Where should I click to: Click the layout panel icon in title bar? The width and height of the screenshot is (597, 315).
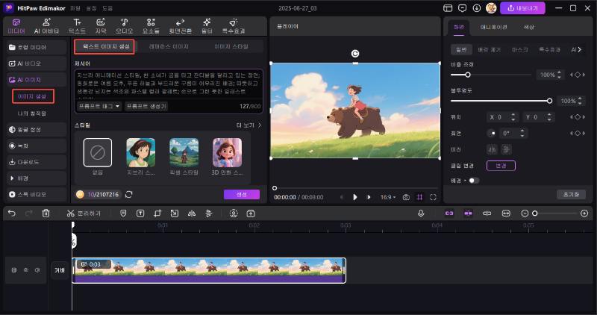tap(448, 8)
